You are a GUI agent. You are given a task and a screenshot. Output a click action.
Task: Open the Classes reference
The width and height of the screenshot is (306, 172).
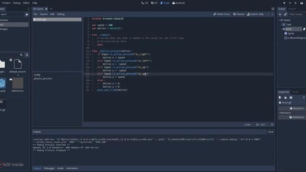click(239, 14)
